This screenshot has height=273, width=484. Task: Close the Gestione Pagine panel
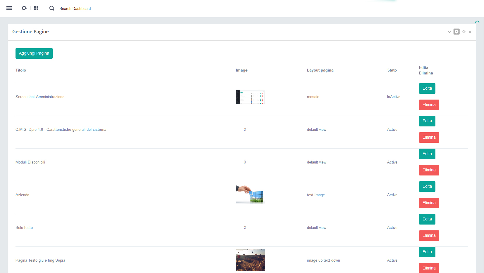(x=470, y=32)
